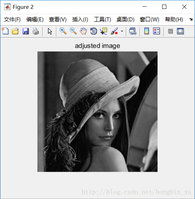Click the New Figure icon

click(x=5, y=31)
